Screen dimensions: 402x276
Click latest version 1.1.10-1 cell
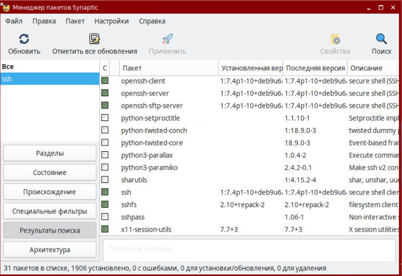(297, 118)
